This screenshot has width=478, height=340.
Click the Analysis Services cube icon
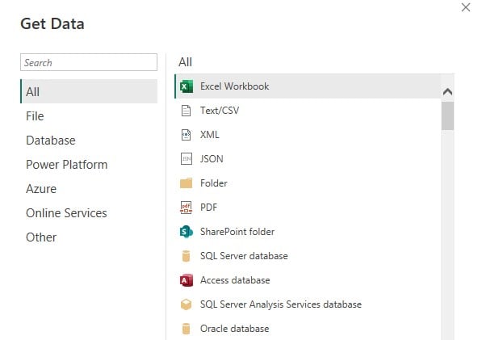[186, 304]
